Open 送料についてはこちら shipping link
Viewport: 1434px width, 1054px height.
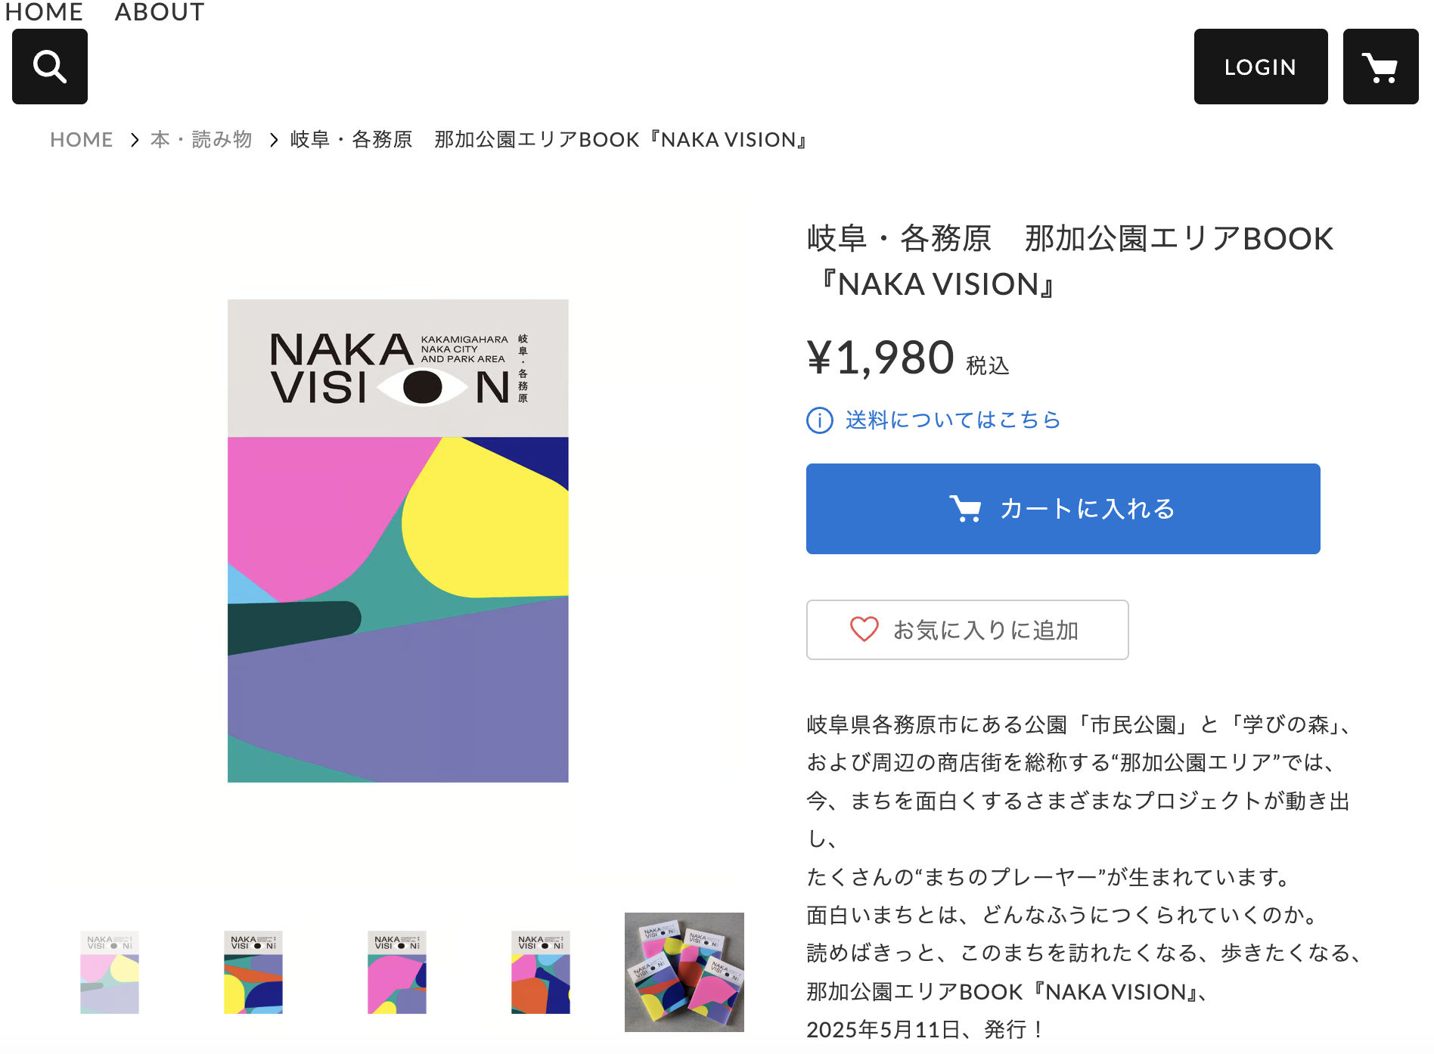pos(953,420)
